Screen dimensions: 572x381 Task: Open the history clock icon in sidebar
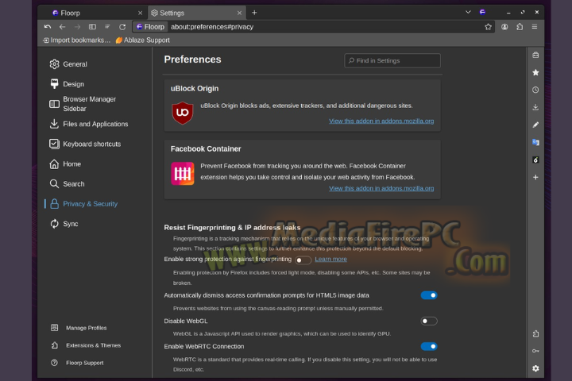point(535,90)
